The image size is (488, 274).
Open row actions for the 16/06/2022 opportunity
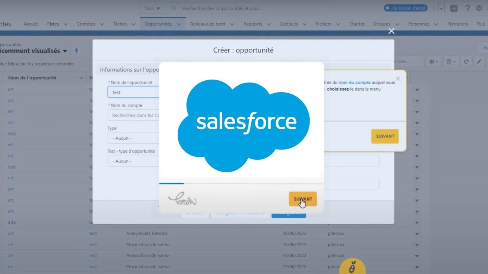[x=417, y=255]
